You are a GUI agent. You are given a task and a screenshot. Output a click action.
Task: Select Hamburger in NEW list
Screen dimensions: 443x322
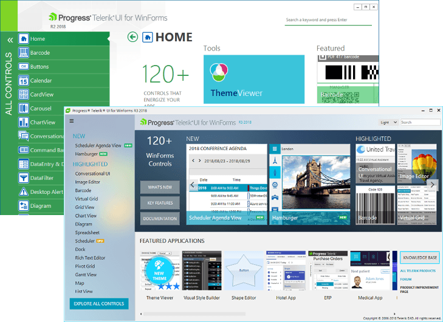pos(86,154)
